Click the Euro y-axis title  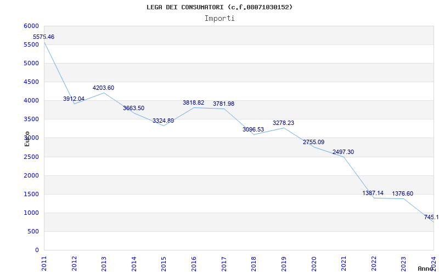tap(27, 139)
